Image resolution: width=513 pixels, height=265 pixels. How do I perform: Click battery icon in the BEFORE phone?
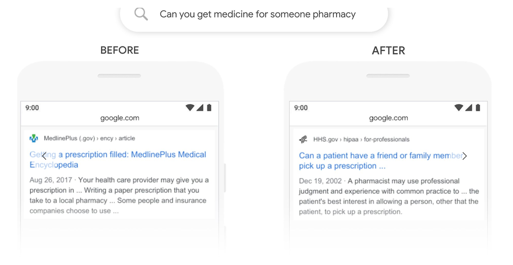209,108
